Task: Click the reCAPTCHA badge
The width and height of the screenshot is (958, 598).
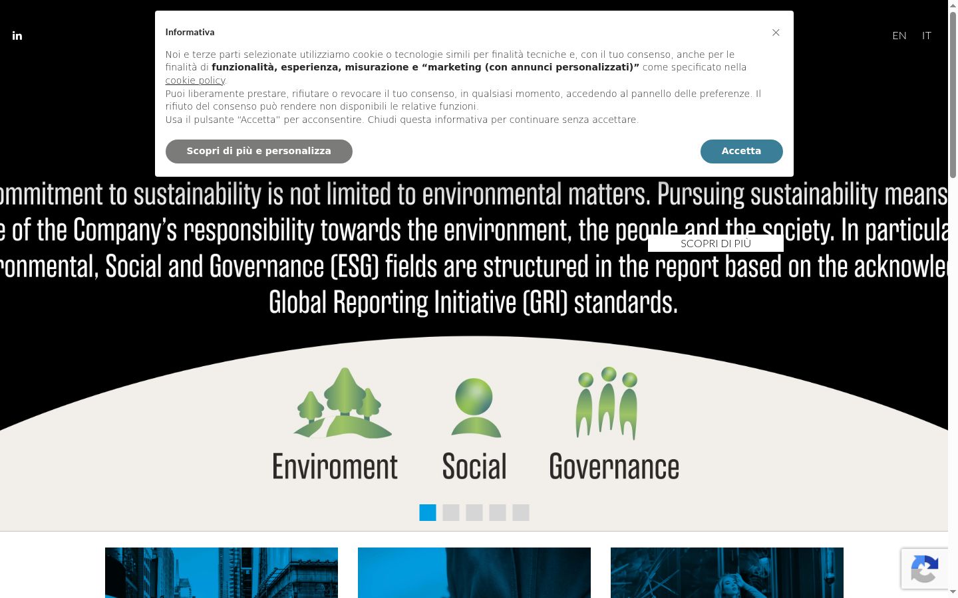Action: 925,569
